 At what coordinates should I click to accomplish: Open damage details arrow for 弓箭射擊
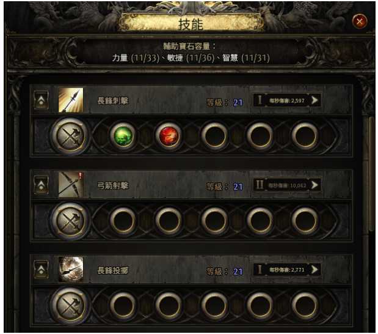314,185
